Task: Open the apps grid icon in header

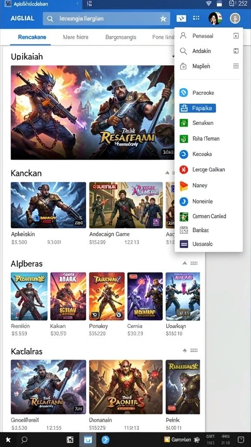Action: coord(196,18)
